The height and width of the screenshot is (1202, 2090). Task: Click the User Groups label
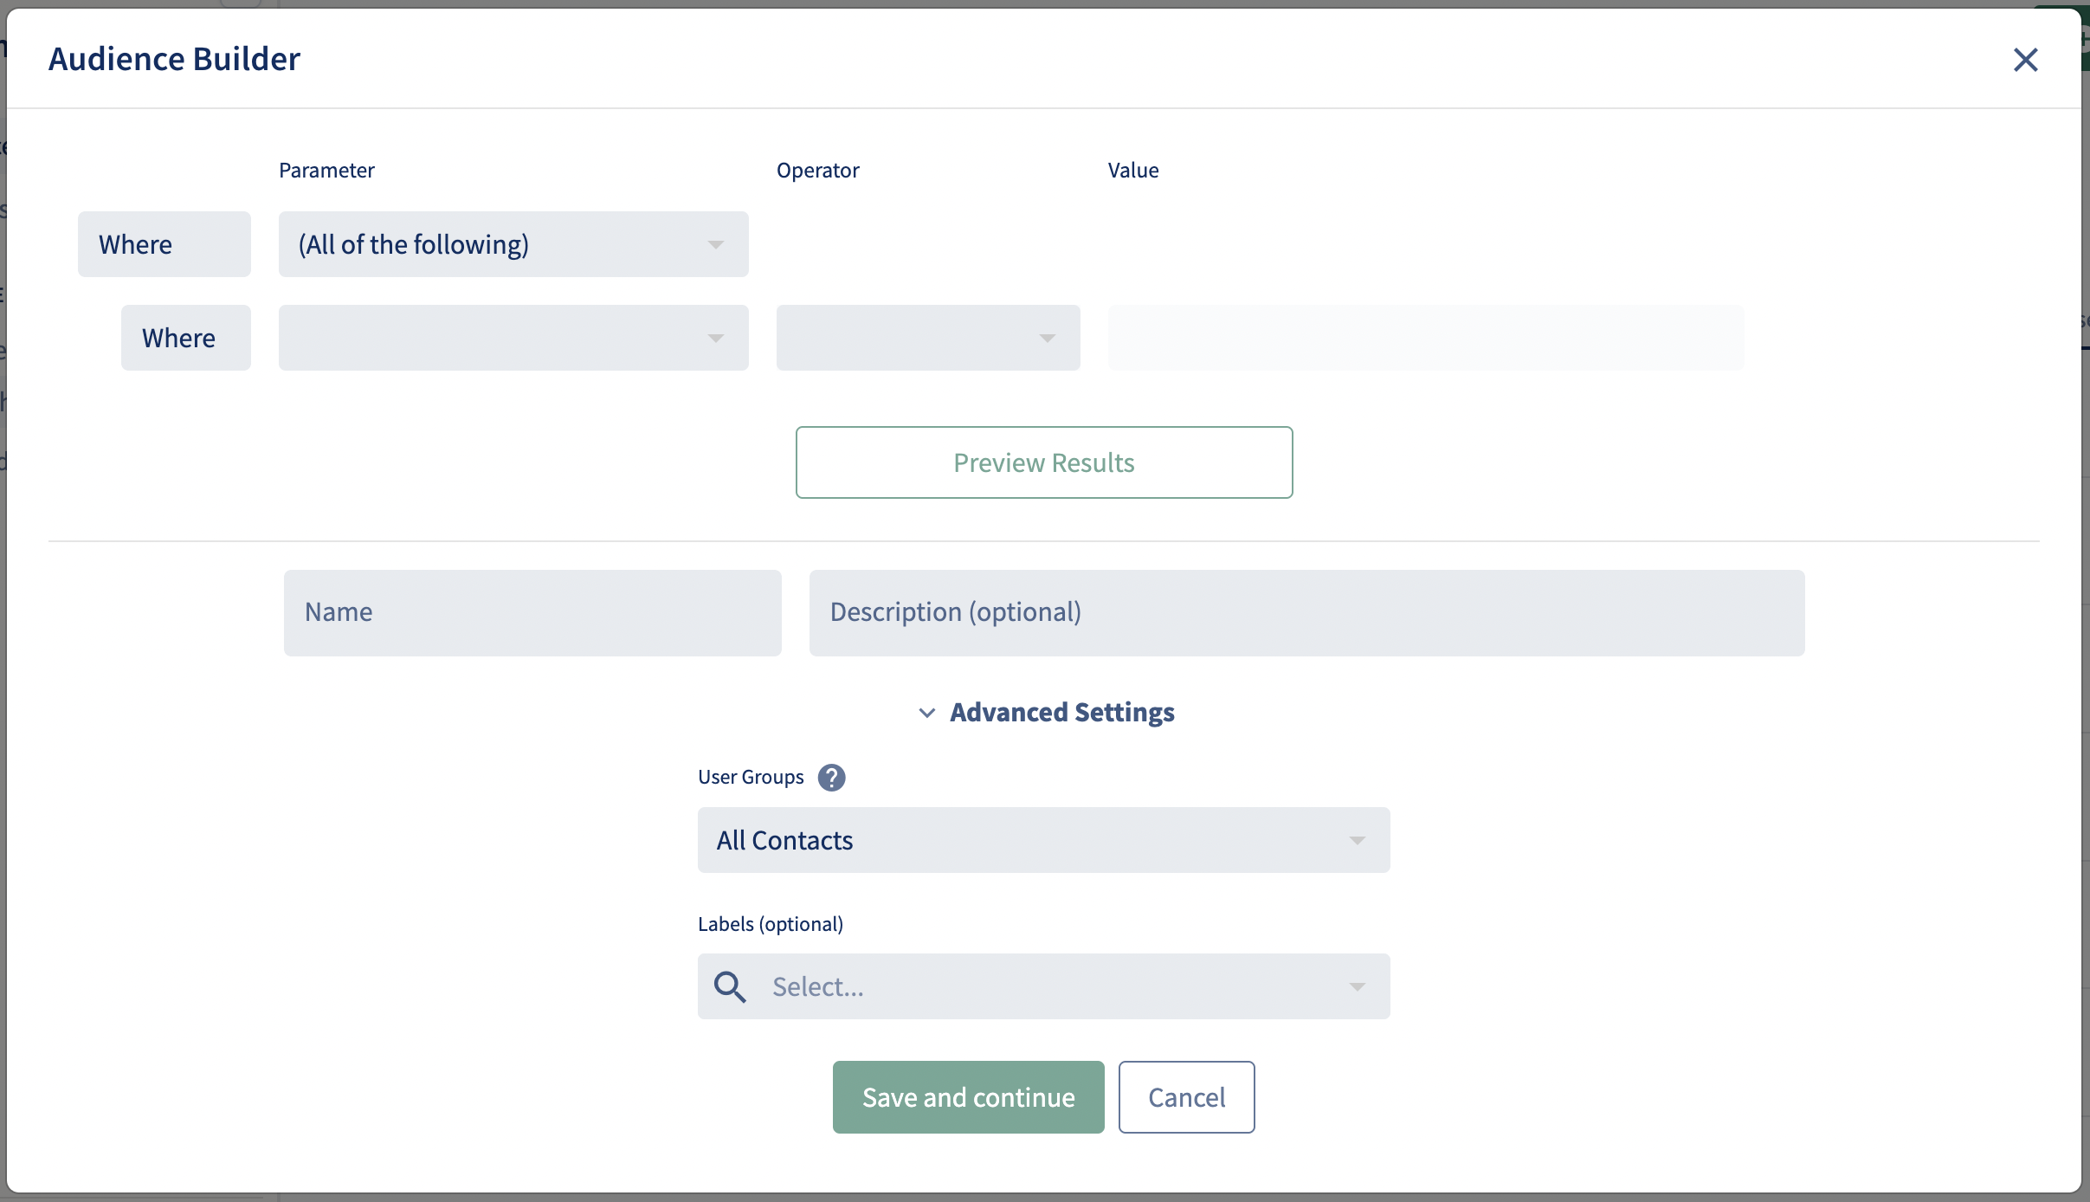tap(751, 777)
